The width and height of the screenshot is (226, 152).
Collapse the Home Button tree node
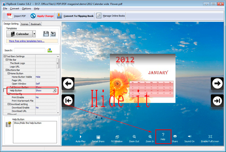[x=9, y=73]
